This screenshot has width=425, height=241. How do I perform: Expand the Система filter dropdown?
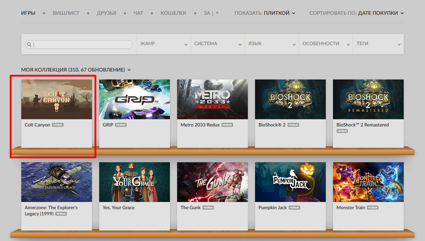click(x=218, y=44)
